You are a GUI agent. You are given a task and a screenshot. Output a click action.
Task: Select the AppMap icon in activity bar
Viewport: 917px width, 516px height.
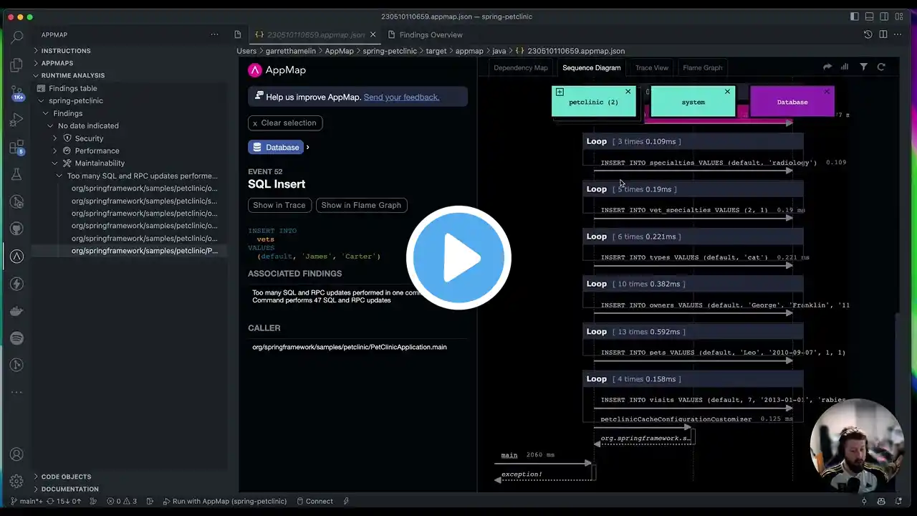click(17, 256)
